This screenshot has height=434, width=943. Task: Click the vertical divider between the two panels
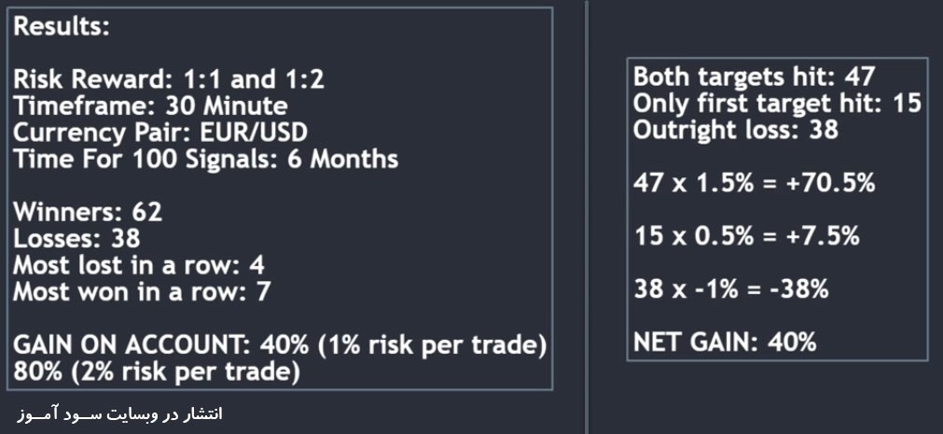(x=587, y=217)
